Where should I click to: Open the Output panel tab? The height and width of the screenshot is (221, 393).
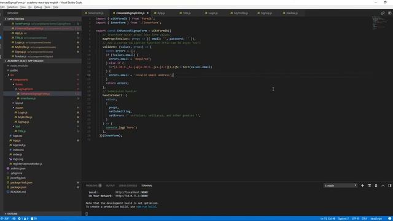point(111,185)
